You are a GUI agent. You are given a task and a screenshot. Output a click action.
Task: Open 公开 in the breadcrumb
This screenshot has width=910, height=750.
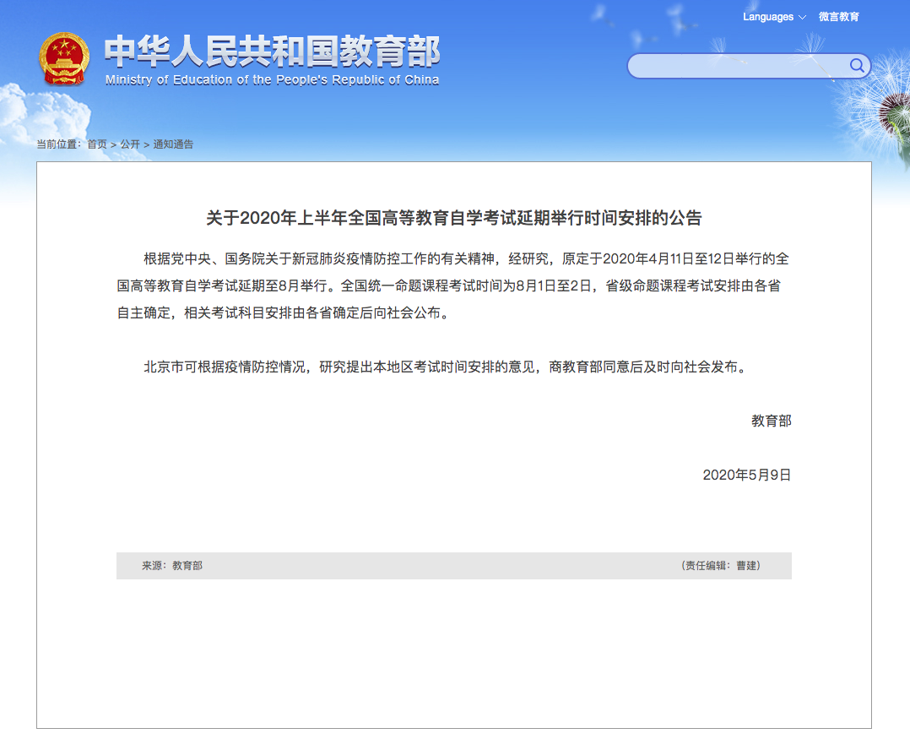click(x=130, y=144)
